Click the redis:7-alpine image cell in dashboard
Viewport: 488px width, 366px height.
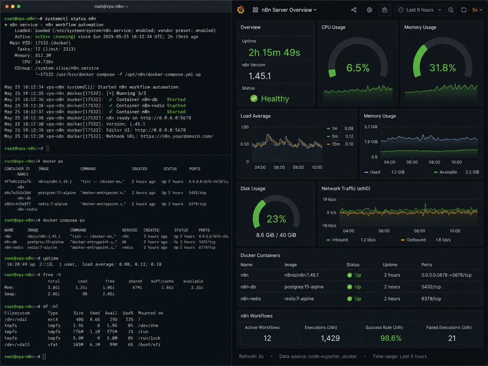299,299
